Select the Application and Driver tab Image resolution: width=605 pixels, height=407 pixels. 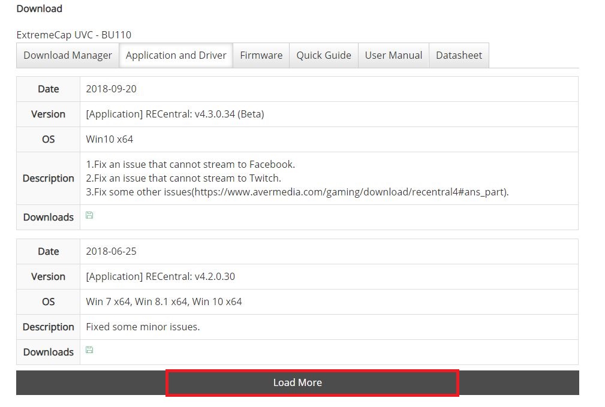pyautogui.click(x=176, y=55)
